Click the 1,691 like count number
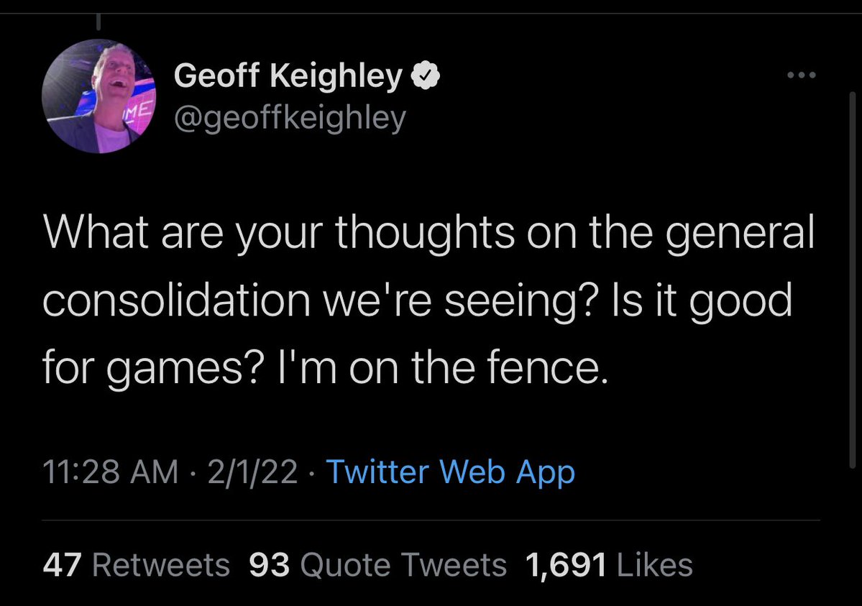Image resolution: width=862 pixels, height=606 pixels. [x=567, y=565]
